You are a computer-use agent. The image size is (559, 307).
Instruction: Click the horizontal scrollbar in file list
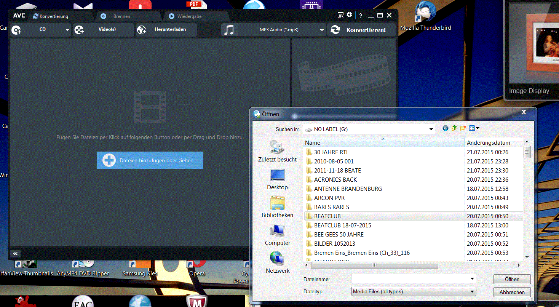[374, 265]
